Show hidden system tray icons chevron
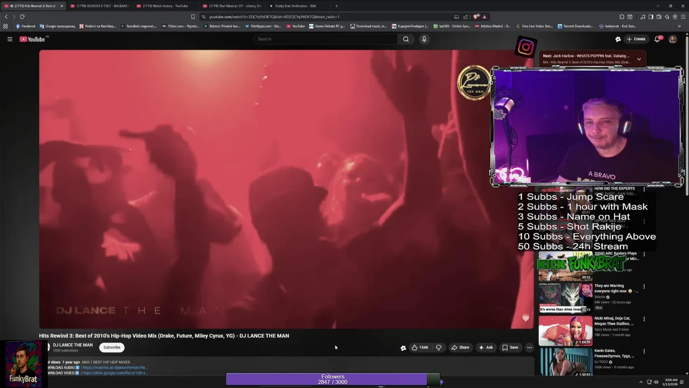This screenshot has height=388, width=689. click(x=641, y=382)
